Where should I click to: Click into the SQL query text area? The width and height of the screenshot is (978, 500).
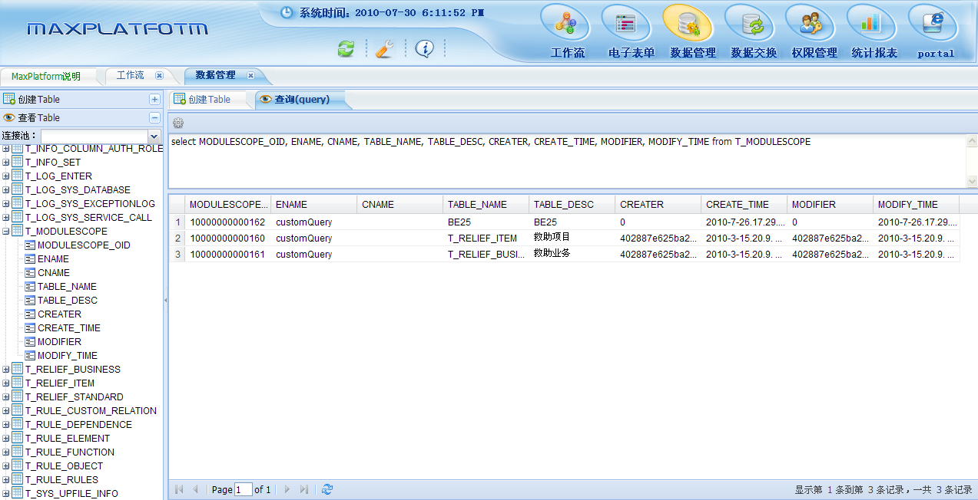point(567,161)
